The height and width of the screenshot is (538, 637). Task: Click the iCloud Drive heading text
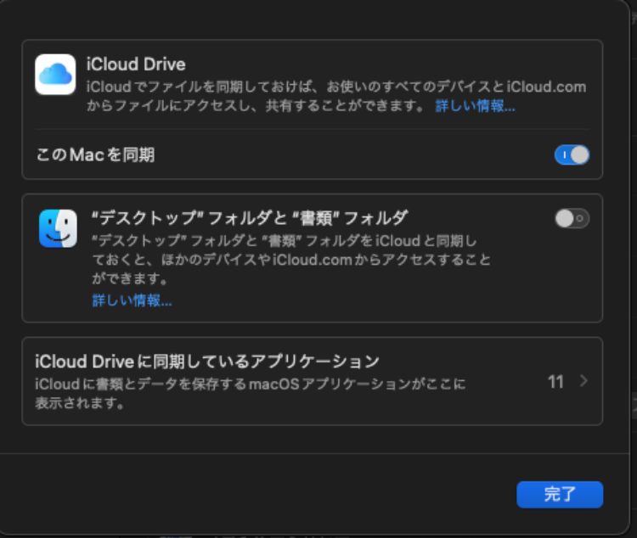coord(136,64)
